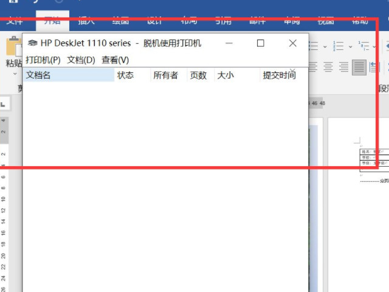Viewport: 389px width, 292px height.
Task: Click the 粘贴 paste clipboard icon in Word
Action: (x=14, y=46)
